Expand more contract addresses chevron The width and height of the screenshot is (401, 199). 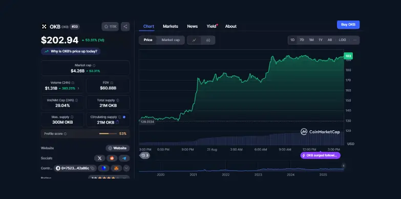click(x=126, y=168)
